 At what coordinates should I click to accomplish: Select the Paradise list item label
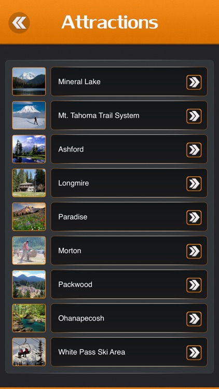73,217
